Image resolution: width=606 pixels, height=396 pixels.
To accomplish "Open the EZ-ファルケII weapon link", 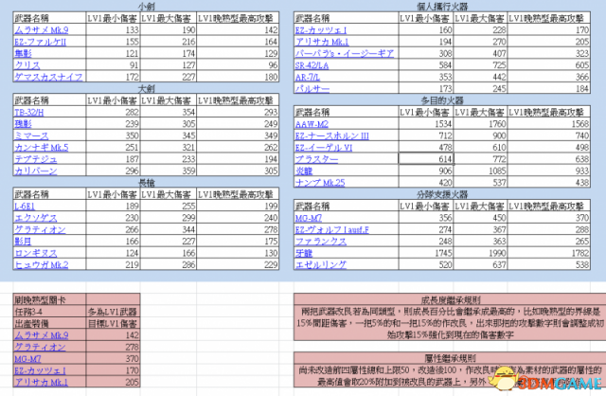I will (40, 42).
